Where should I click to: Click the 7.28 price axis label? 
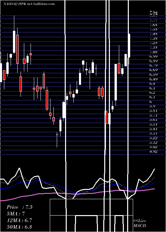pyautogui.click(x=153, y=43)
